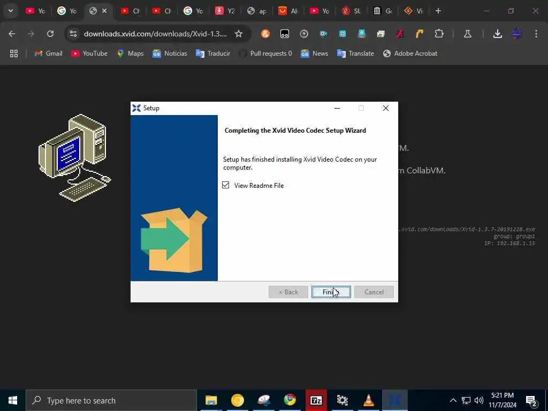548x411 pixels.
Task: Cancel the Xvid Setup wizard
Action: click(x=374, y=292)
